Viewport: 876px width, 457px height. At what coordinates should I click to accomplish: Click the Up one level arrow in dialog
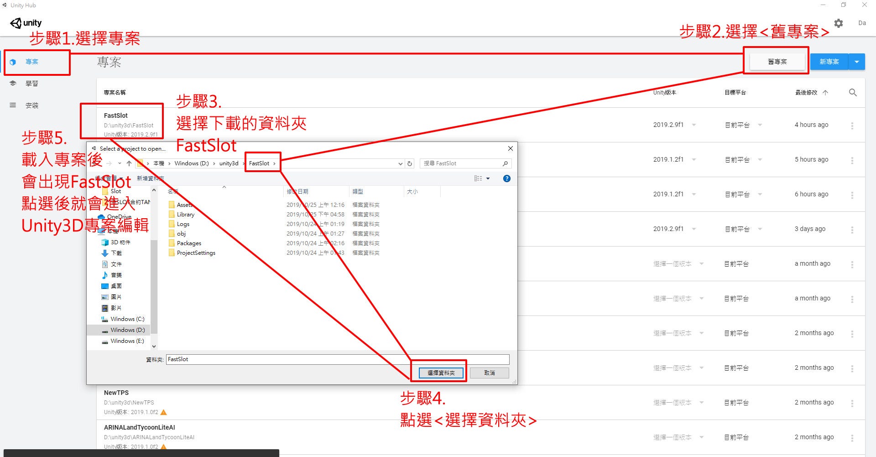(129, 163)
